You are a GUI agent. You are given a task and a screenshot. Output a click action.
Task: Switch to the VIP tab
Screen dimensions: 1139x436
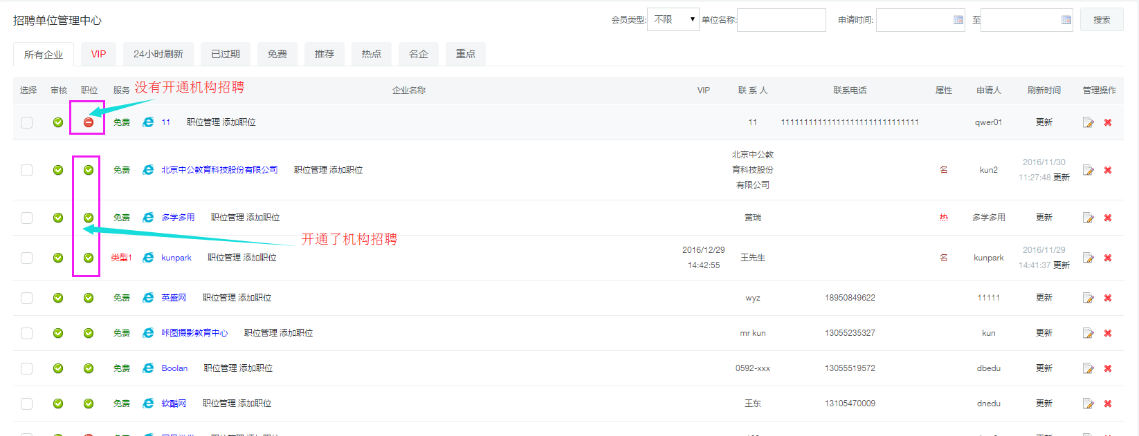point(99,54)
